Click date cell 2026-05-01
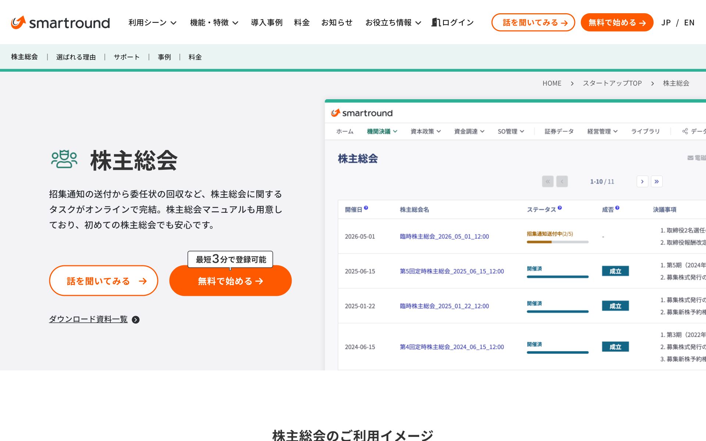This screenshot has width=706, height=441. pos(360,237)
